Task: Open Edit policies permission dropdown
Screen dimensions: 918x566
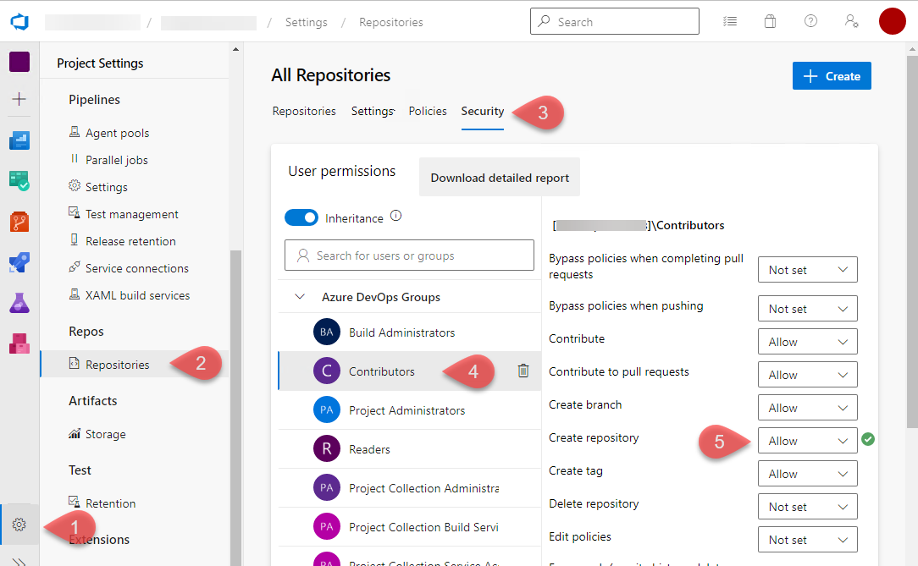Action: [807, 540]
